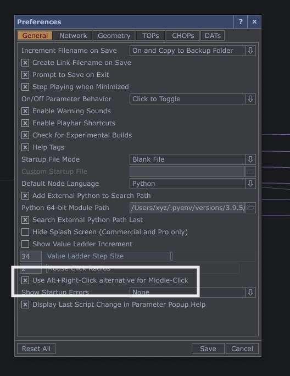The height and width of the screenshot is (376, 290).
Task: Select the DATs tab
Action: point(213,36)
